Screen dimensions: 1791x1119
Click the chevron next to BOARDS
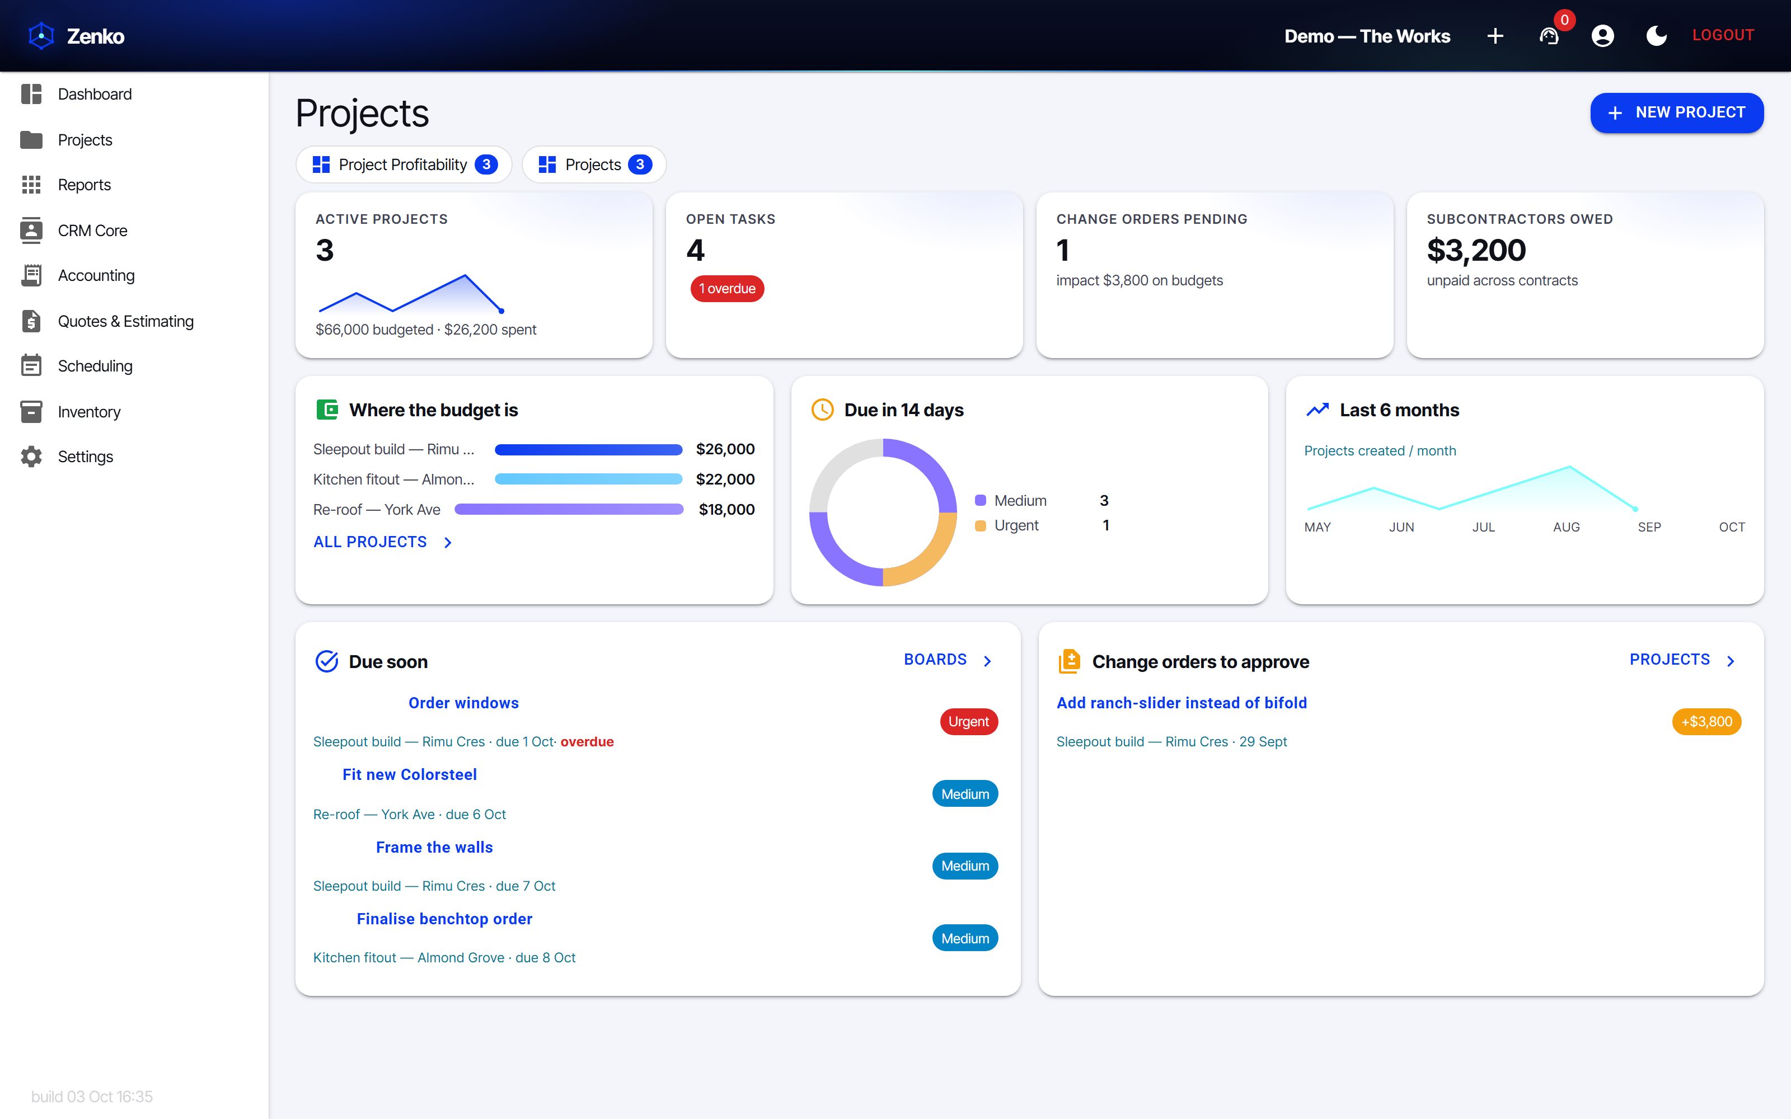987,661
